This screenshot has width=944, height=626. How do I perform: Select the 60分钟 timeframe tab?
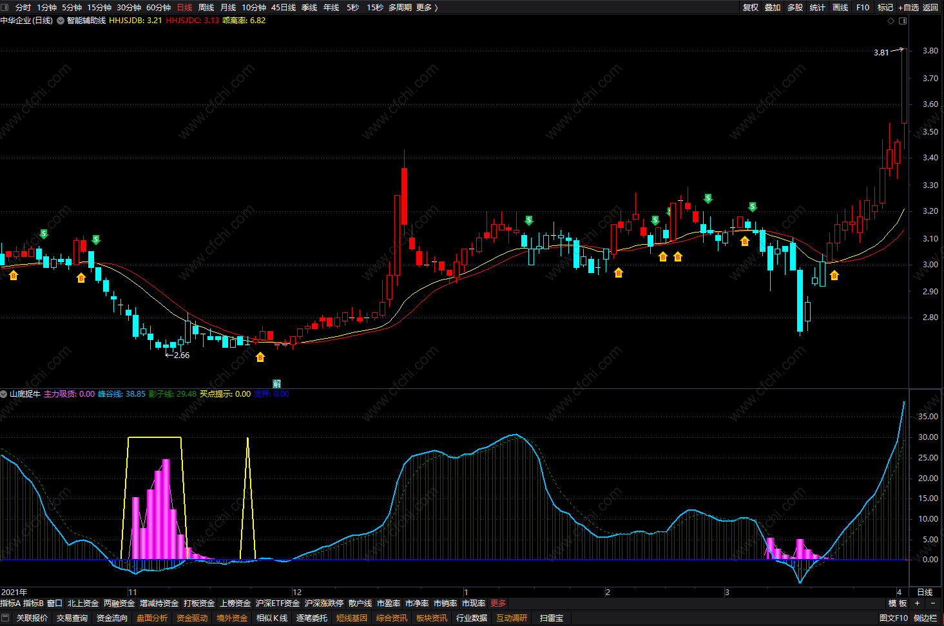coord(159,7)
